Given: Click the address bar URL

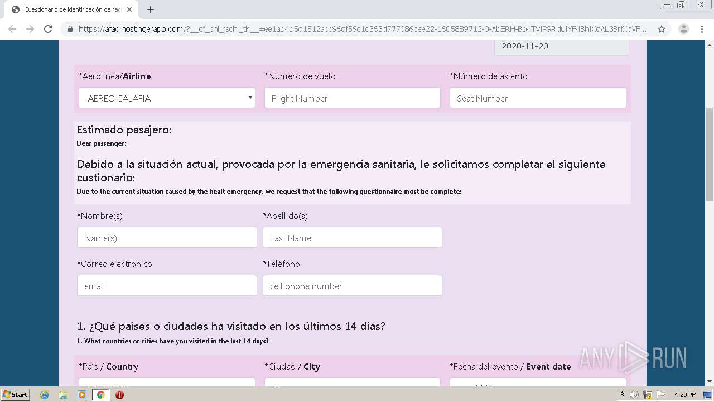Looking at the screenshot, I should (363, 29).
